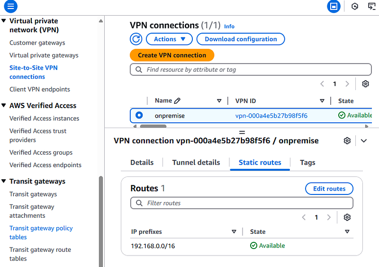379x267 pixels.
Task: Open the details panel settings gear
Action: 347,141
